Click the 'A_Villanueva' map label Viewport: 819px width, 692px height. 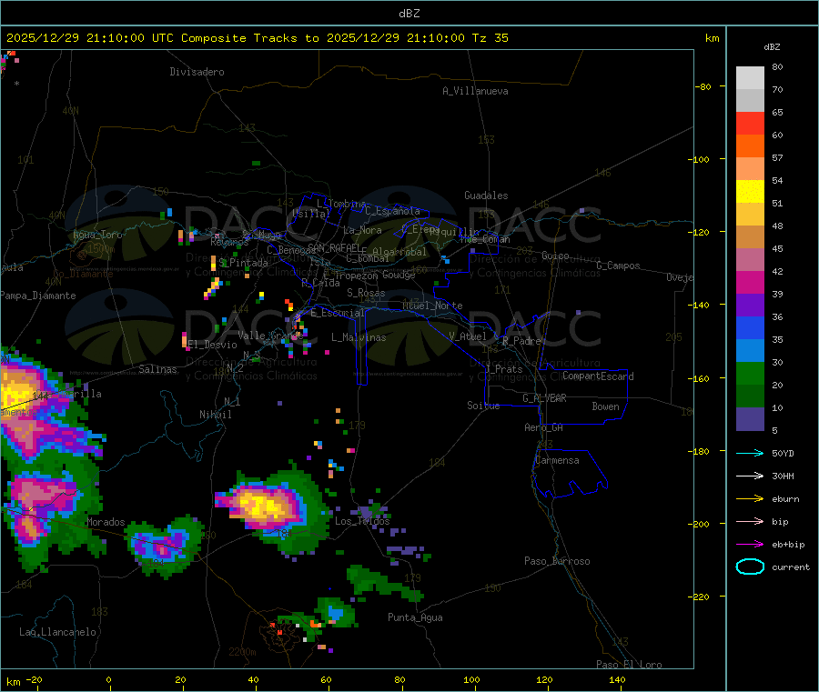[475, 91]
